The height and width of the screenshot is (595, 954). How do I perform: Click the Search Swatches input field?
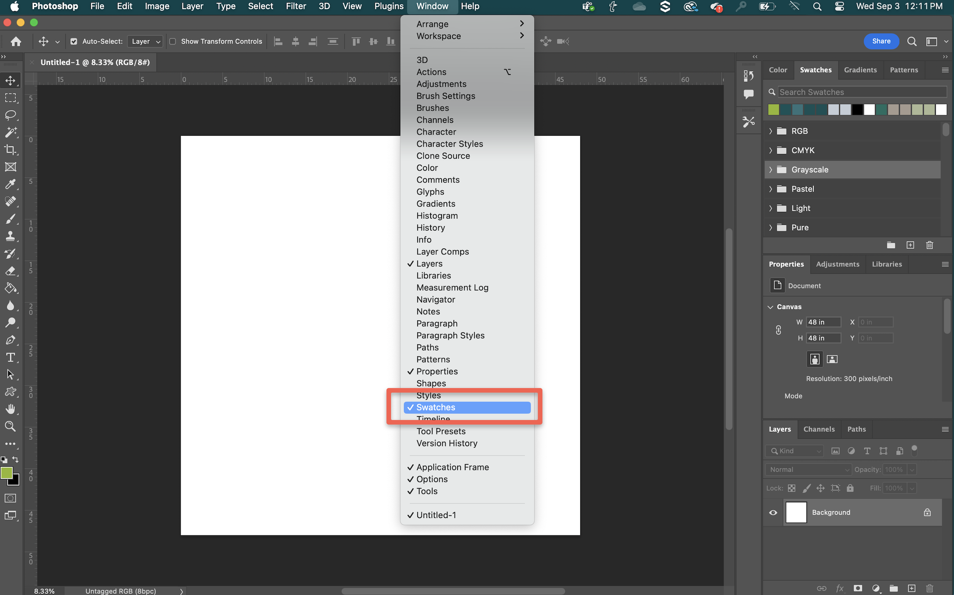coord(862,92)
